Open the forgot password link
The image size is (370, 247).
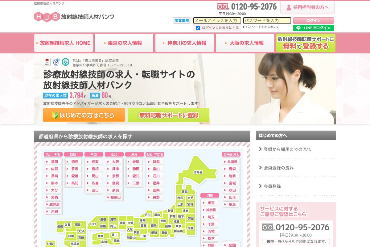tap(261, 27)
